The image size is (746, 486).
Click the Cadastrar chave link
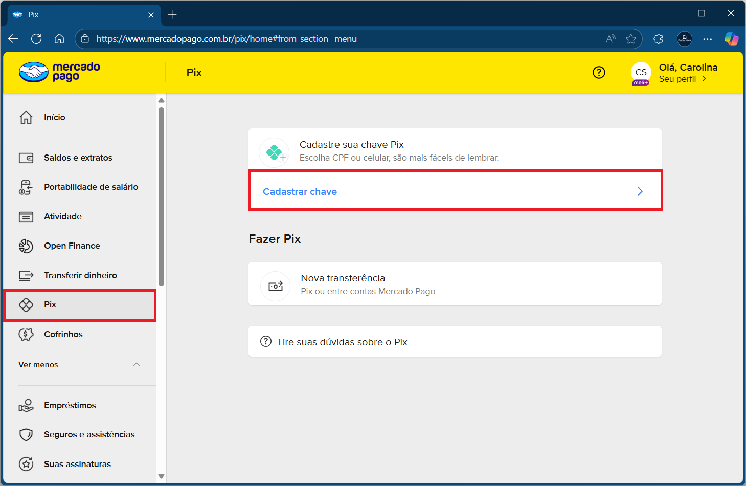300,192
